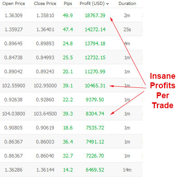Image resolution: width=181 pixels, height=177 pixels.
Task: Select the profit value 11270.99
Action: click(x=95, y=72)
